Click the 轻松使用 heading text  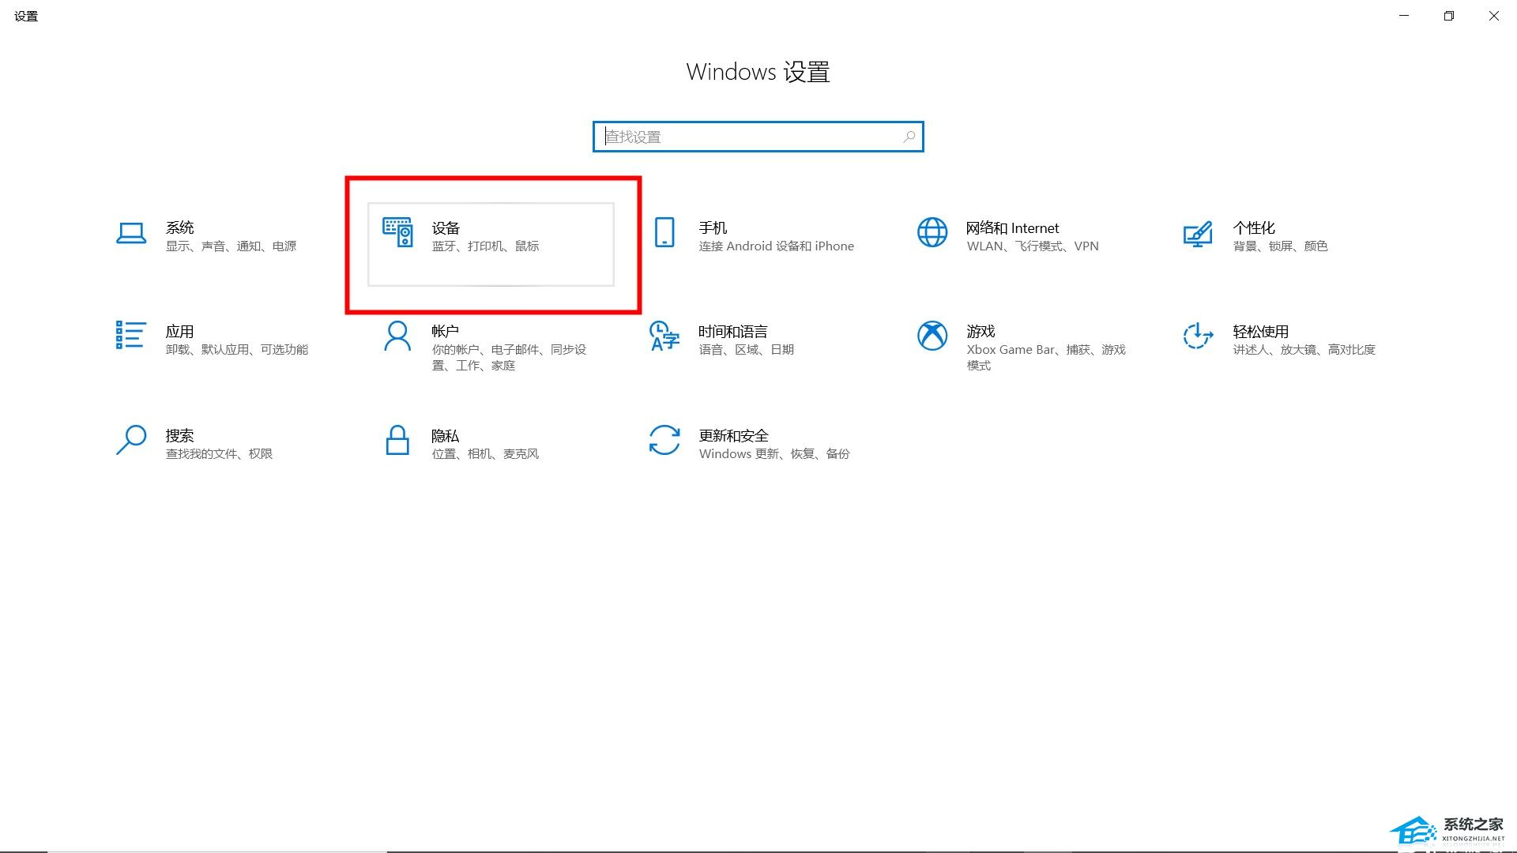click(1260, 331)
